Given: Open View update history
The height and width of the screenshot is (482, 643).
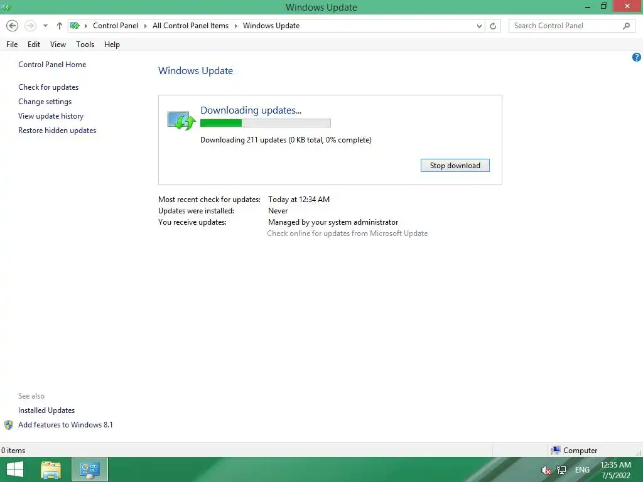Looking at the screenshot, I should pos(51,116).
